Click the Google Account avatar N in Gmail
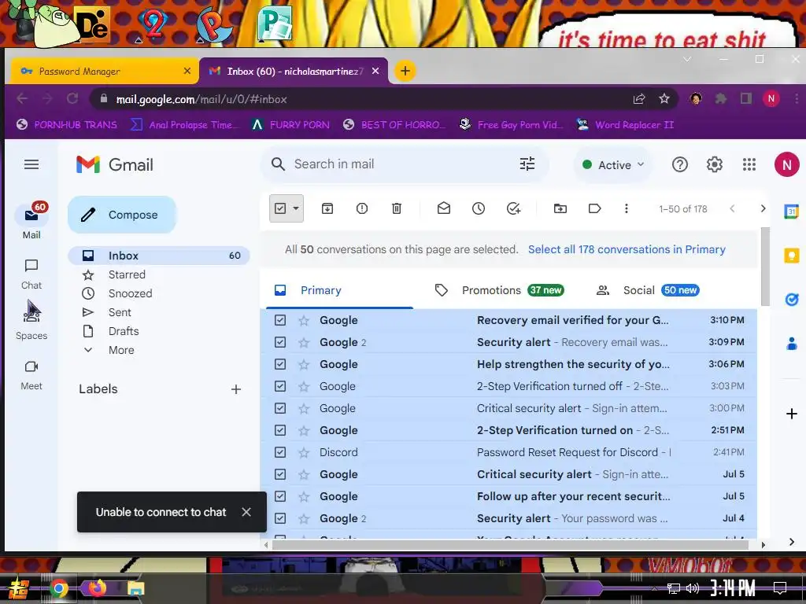The height and width of the screenshot is (604, 806). click(x=786, y=164)
